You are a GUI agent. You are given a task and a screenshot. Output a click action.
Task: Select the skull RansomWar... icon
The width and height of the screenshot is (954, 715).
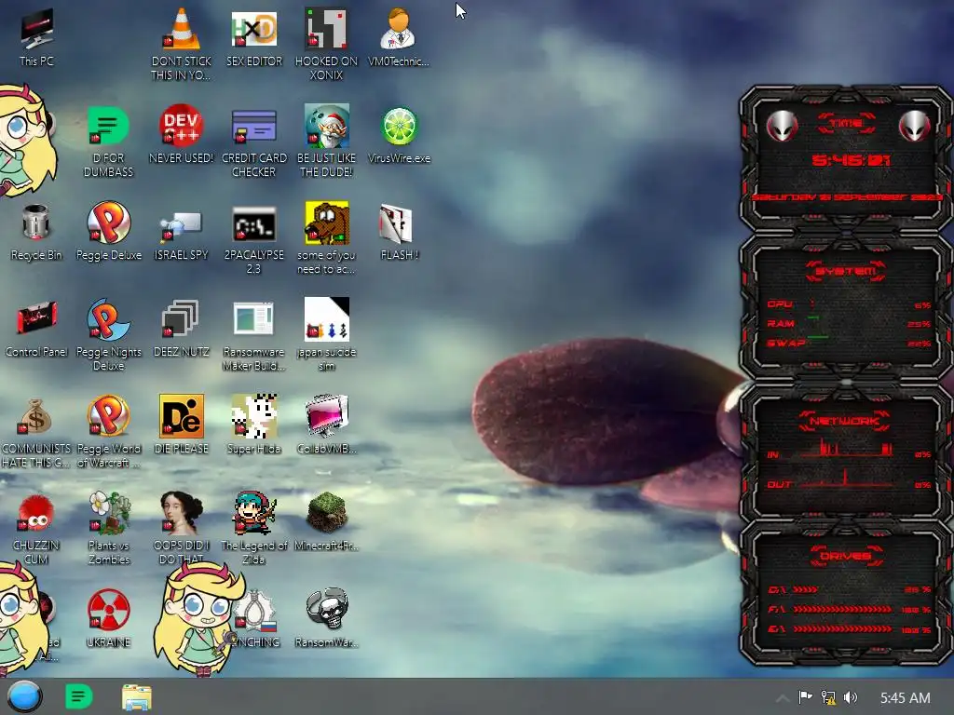327,618
